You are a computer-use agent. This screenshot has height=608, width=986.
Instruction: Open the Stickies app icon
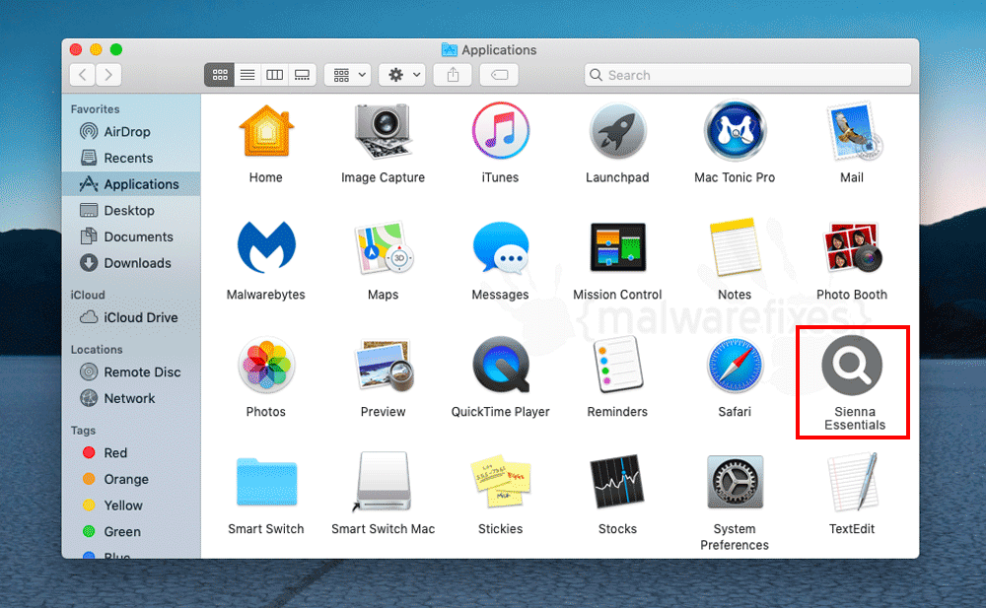pyautogui.click(x=501, y=482)
